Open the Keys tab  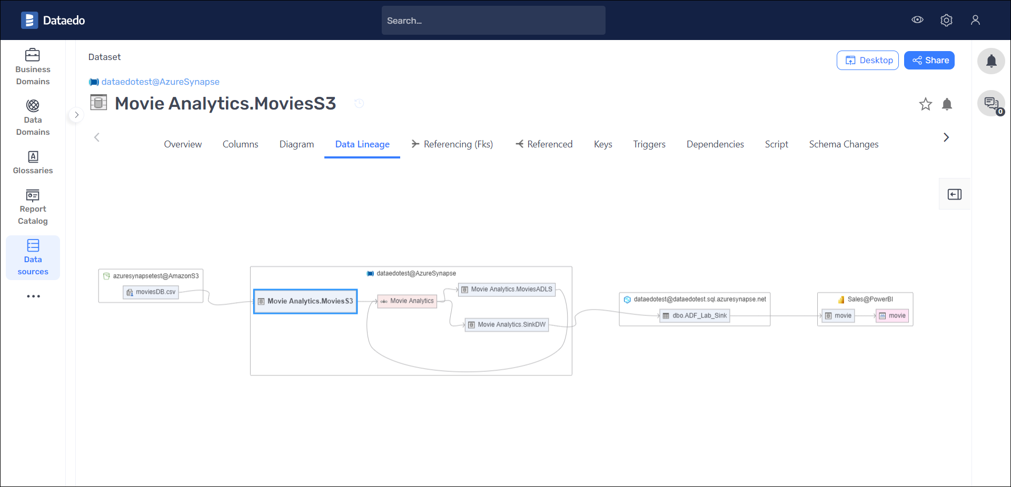(x=603, y=144)
